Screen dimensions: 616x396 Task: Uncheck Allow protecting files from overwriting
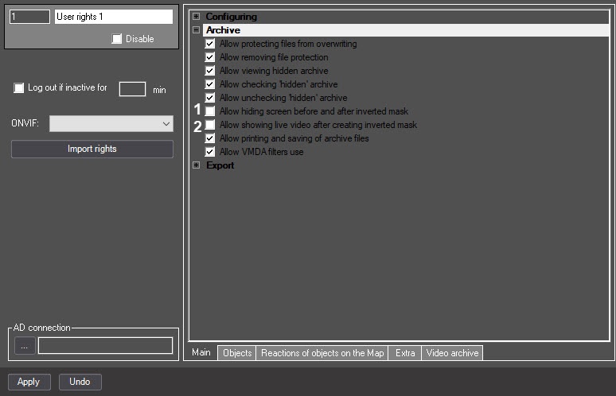pos(210,44)
